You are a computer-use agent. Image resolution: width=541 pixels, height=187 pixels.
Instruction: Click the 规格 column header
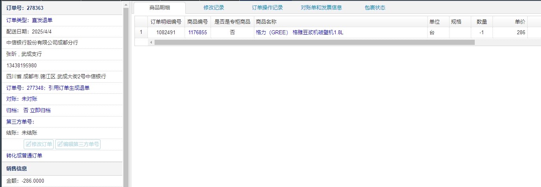click(x=460, y=22)
